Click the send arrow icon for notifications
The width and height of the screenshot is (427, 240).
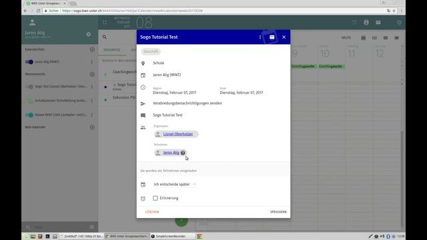(x=143, y=104)
